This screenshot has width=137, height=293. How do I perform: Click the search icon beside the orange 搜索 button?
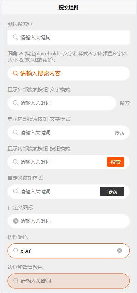[16, 162]
